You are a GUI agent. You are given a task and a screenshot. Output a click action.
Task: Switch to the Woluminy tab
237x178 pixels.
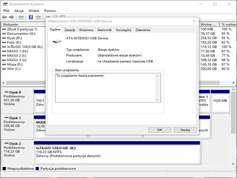point(86,30)
